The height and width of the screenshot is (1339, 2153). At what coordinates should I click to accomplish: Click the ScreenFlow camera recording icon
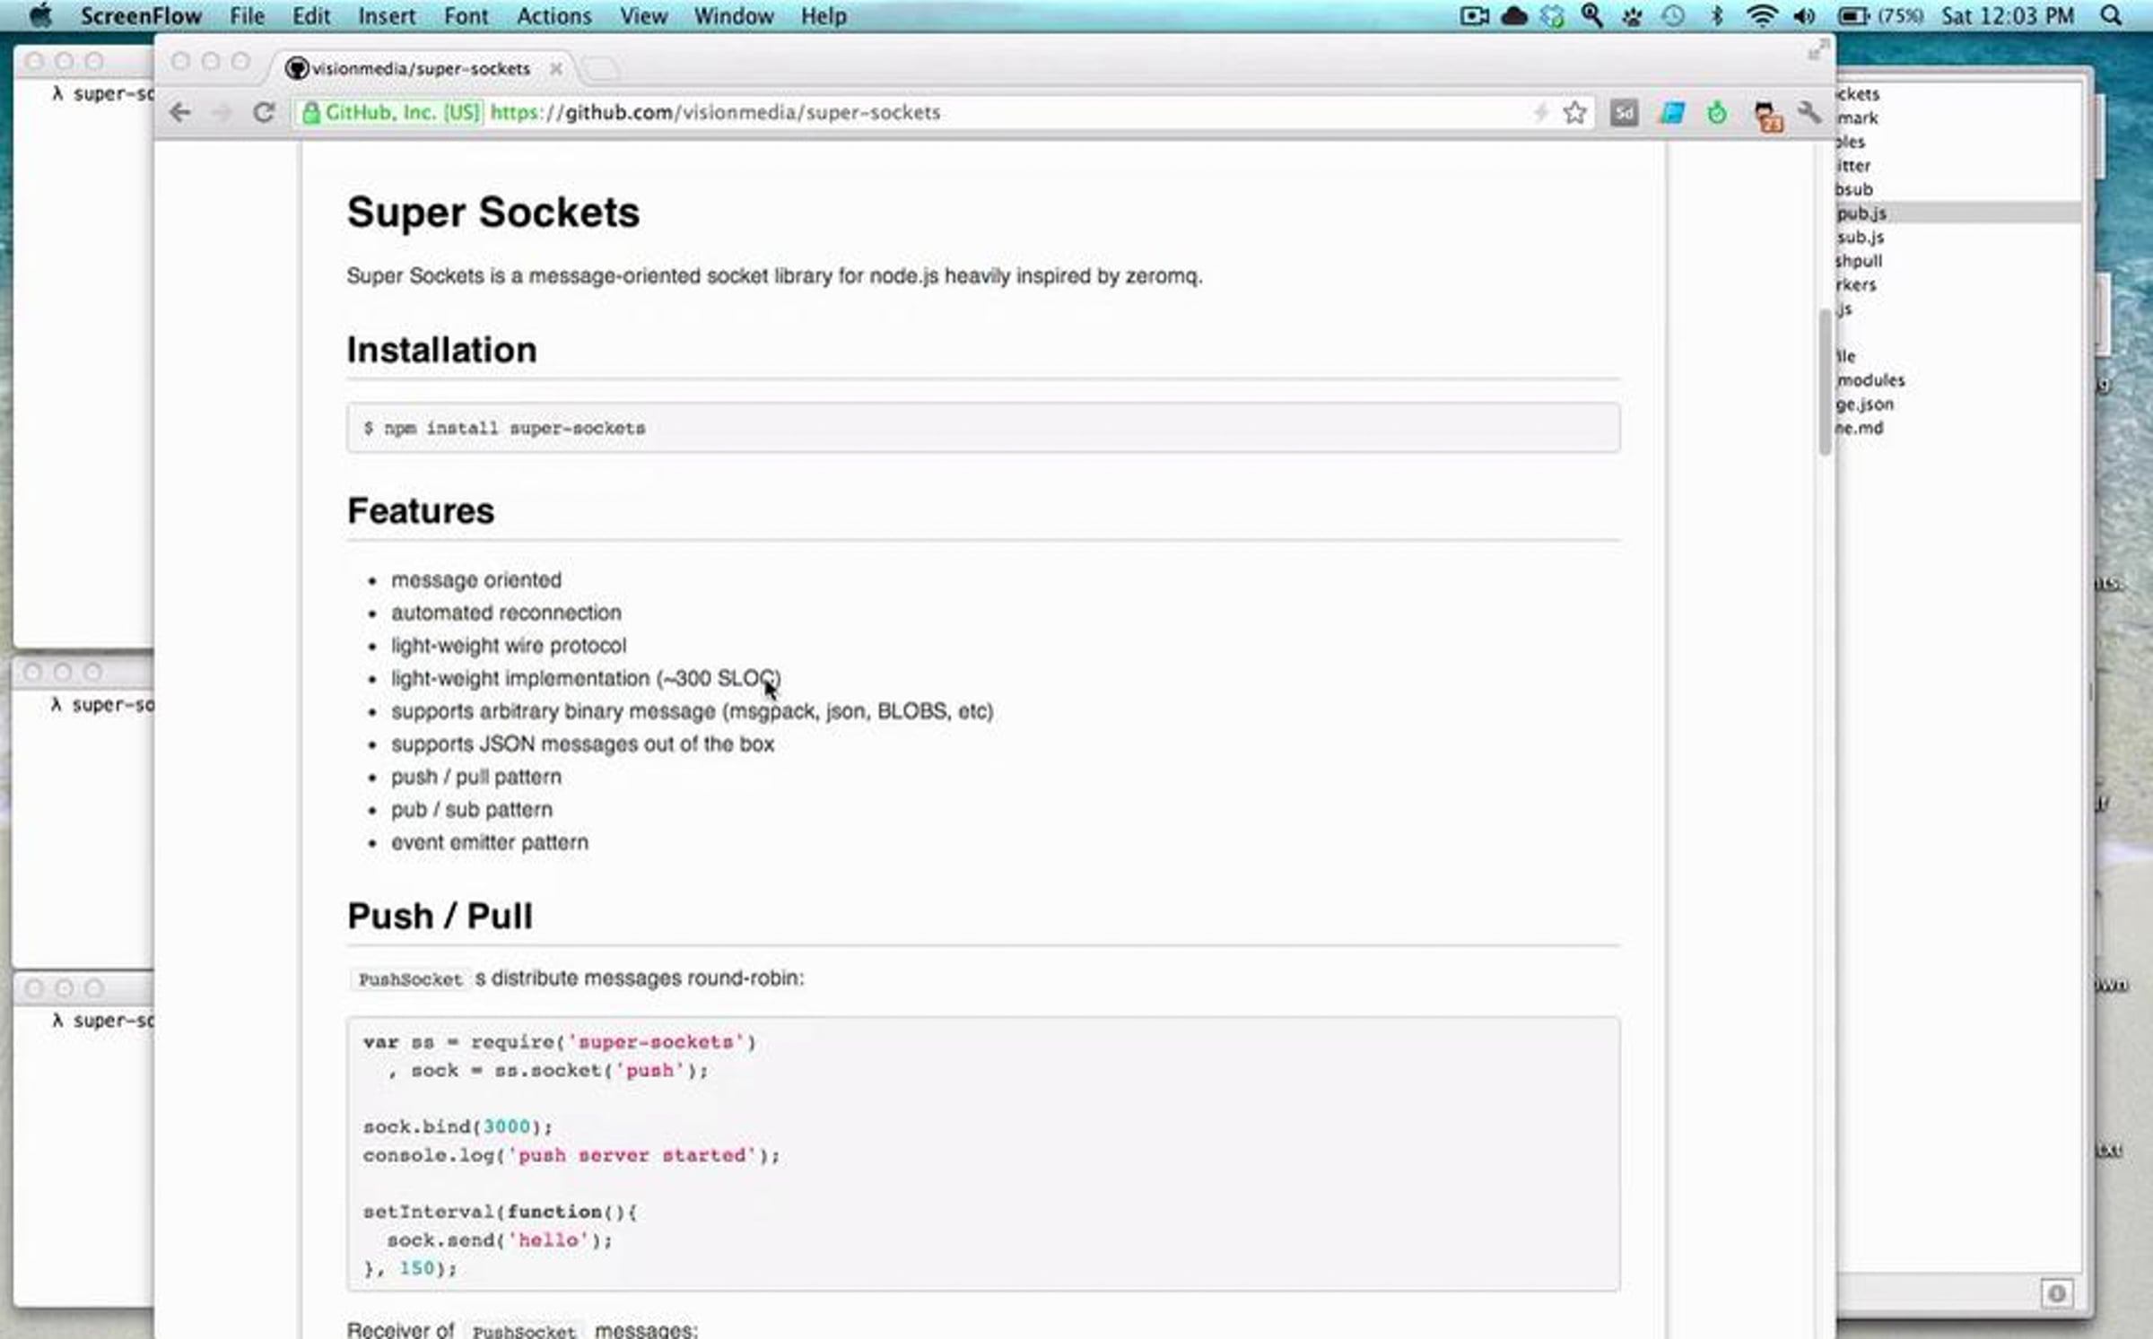coord(1474,16)
